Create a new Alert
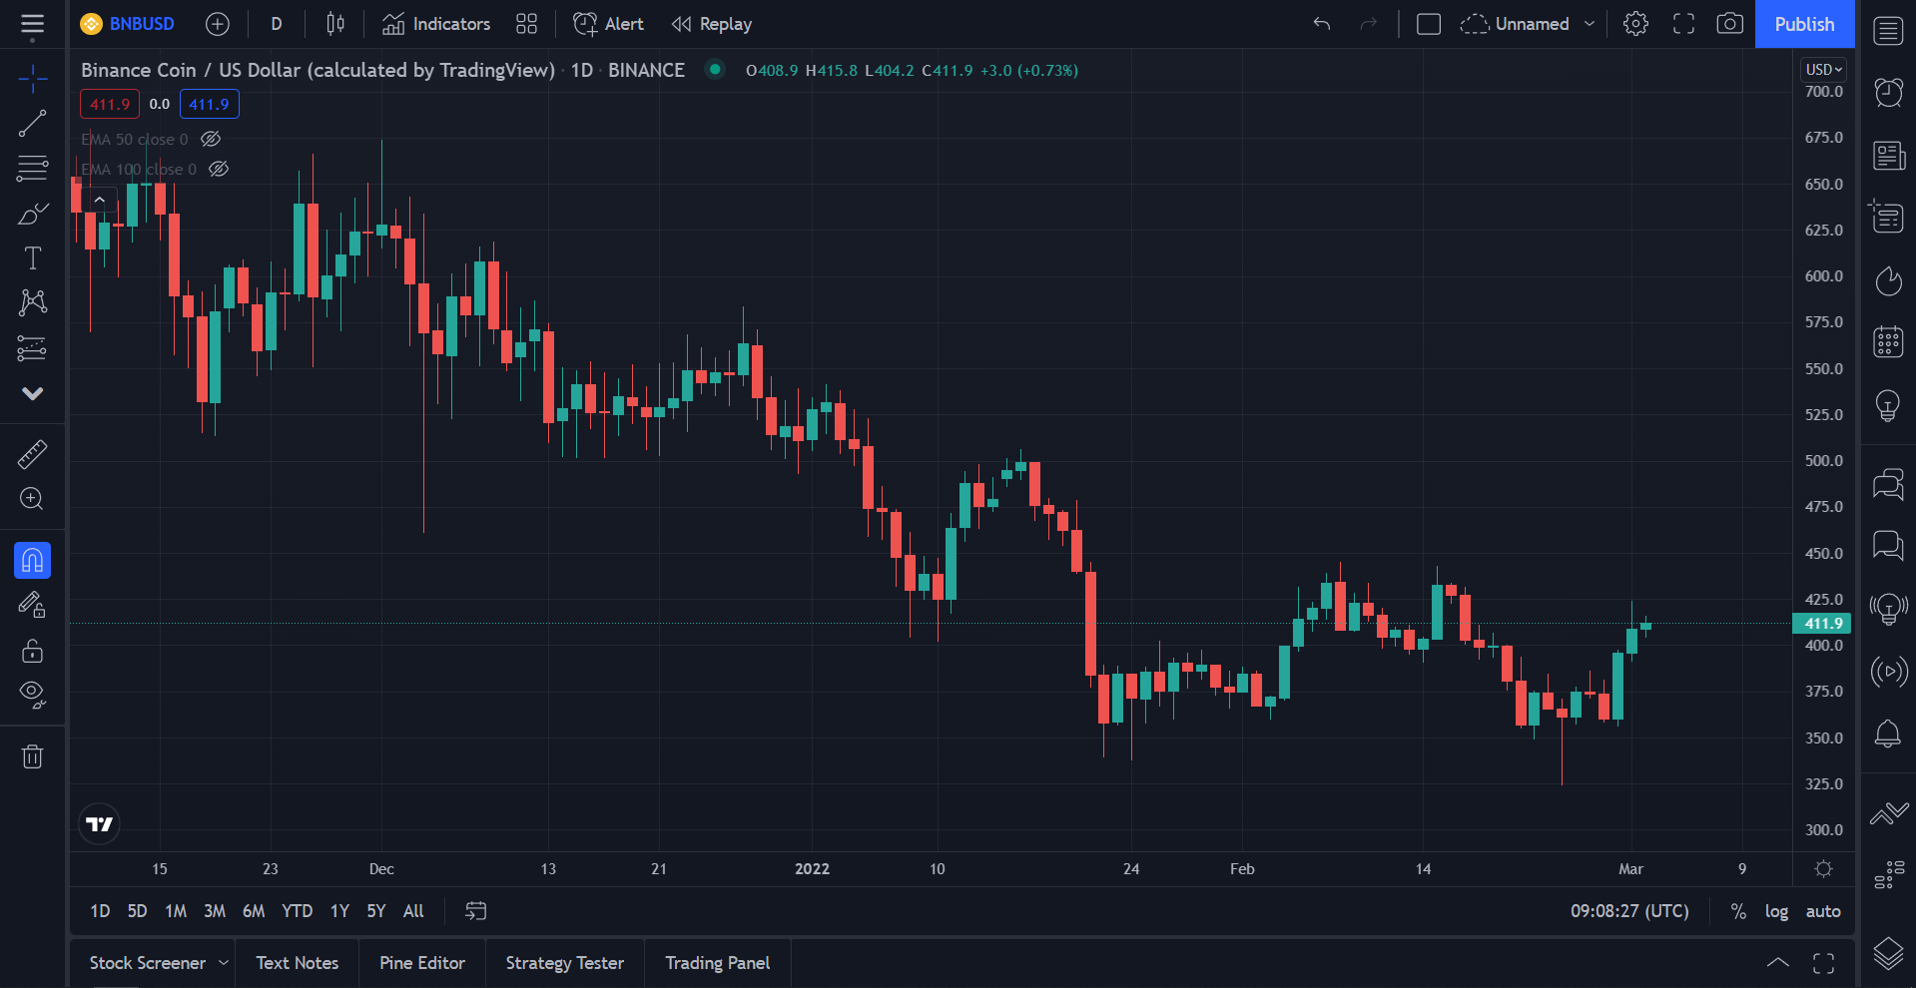Viewport: 1916px width, 988px height. 608,24
